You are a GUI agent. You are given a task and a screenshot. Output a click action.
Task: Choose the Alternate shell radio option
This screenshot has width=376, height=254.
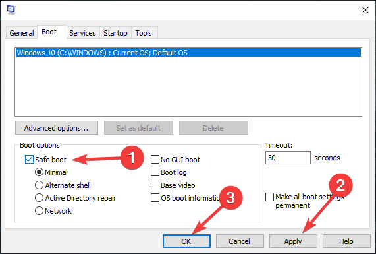[39, 185]
